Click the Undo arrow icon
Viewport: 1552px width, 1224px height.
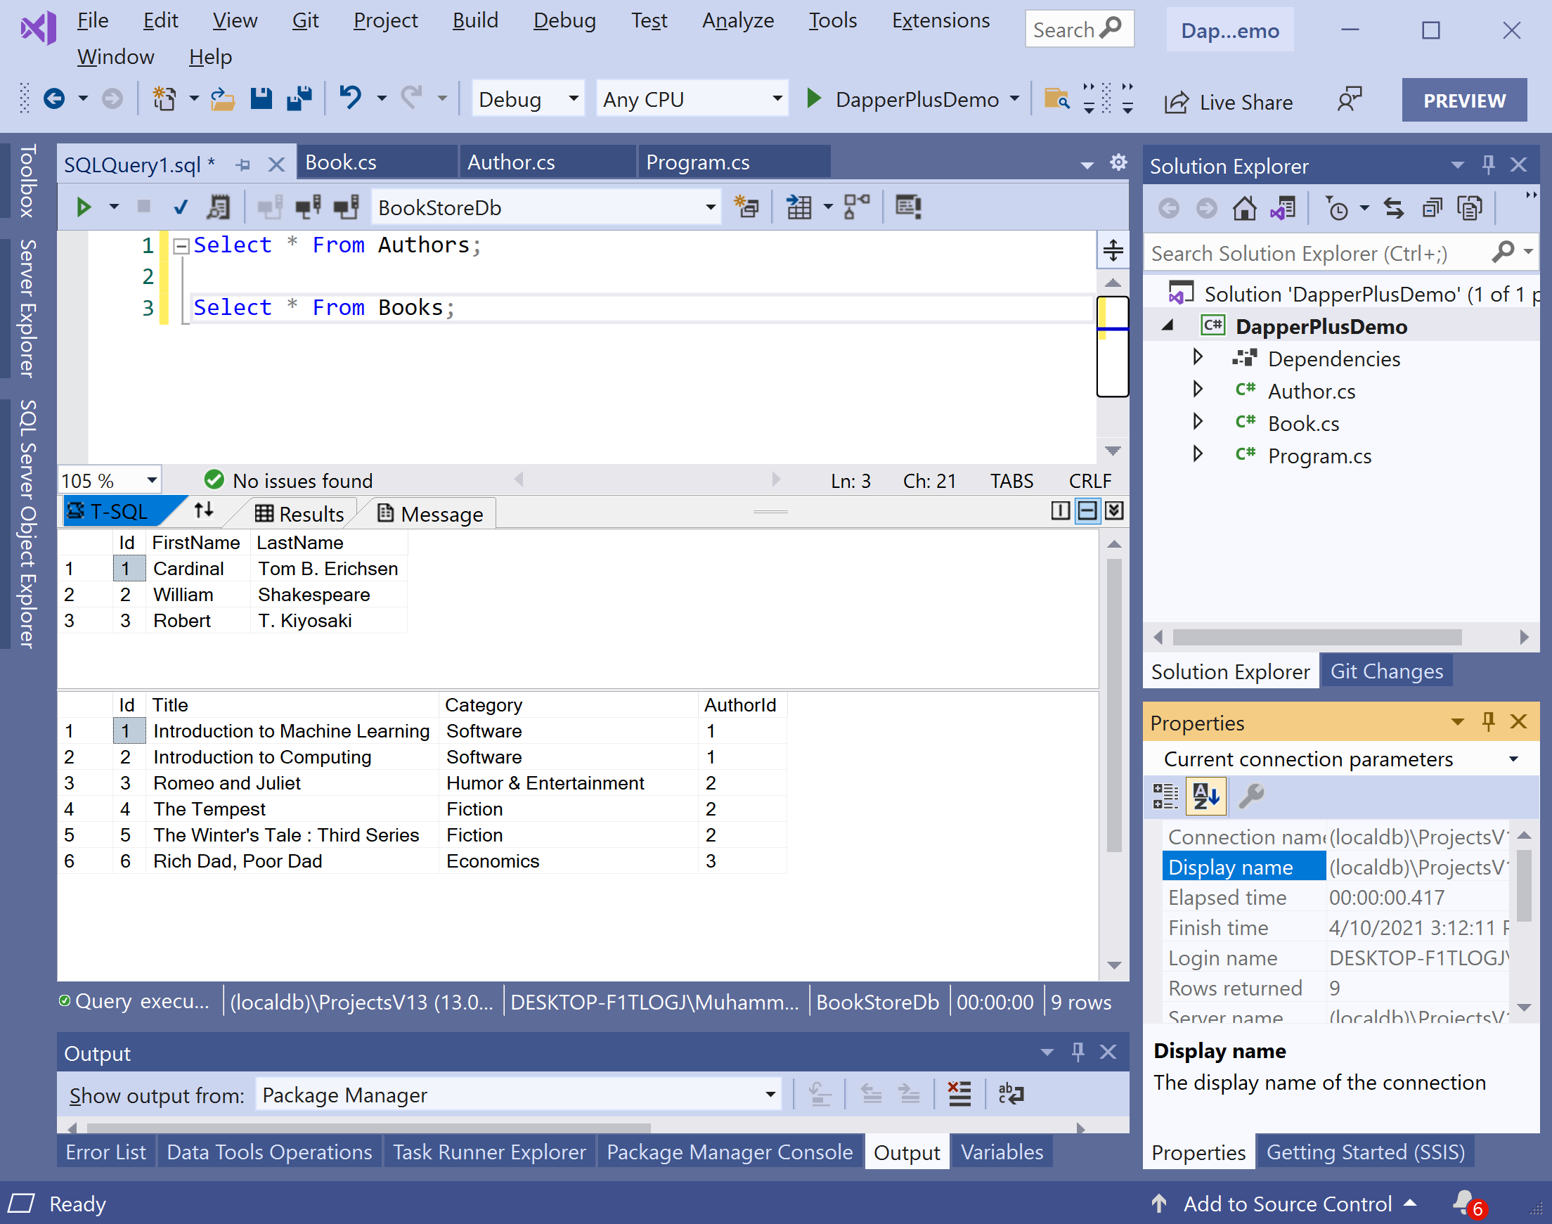coord(349,98)
